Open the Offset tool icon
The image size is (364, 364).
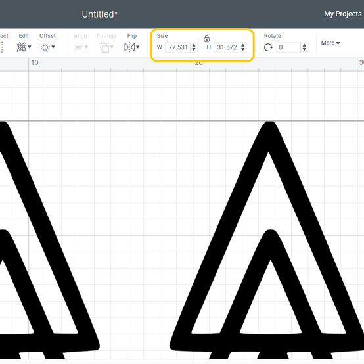[45, 47]
